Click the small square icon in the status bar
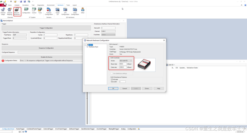The height and width of the screenshot is (133, 247). (x=23, y=132)
